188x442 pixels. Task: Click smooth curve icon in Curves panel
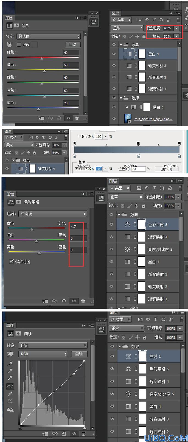point(10,401)
